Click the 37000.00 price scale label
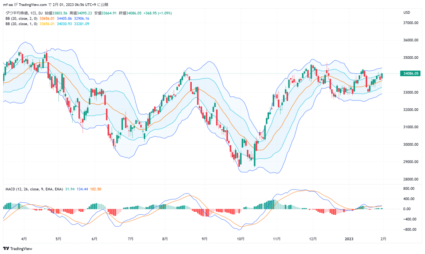The width and height of the screenshot is (425, 254). click(410, 23)
